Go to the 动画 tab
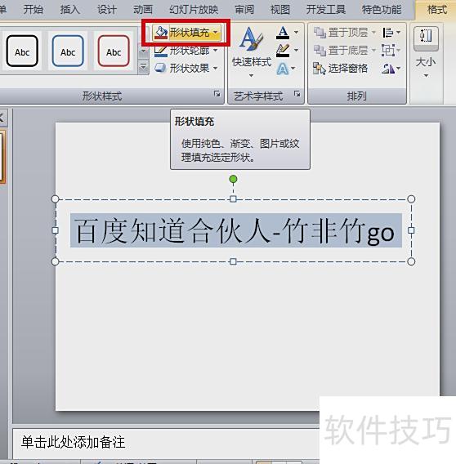456x464 pixels. [143, 10]
